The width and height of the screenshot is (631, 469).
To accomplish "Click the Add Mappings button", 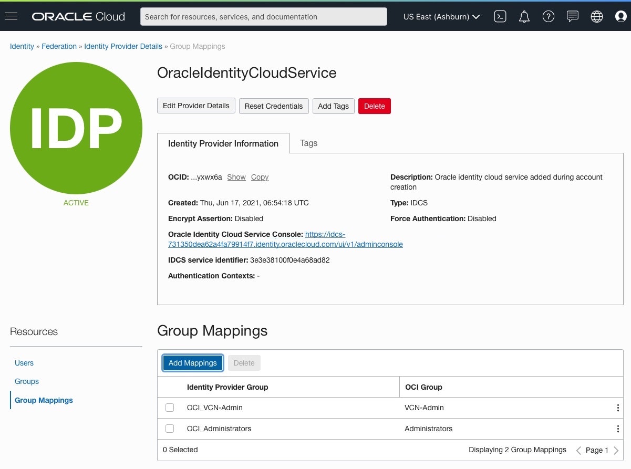I will (193, 363).
